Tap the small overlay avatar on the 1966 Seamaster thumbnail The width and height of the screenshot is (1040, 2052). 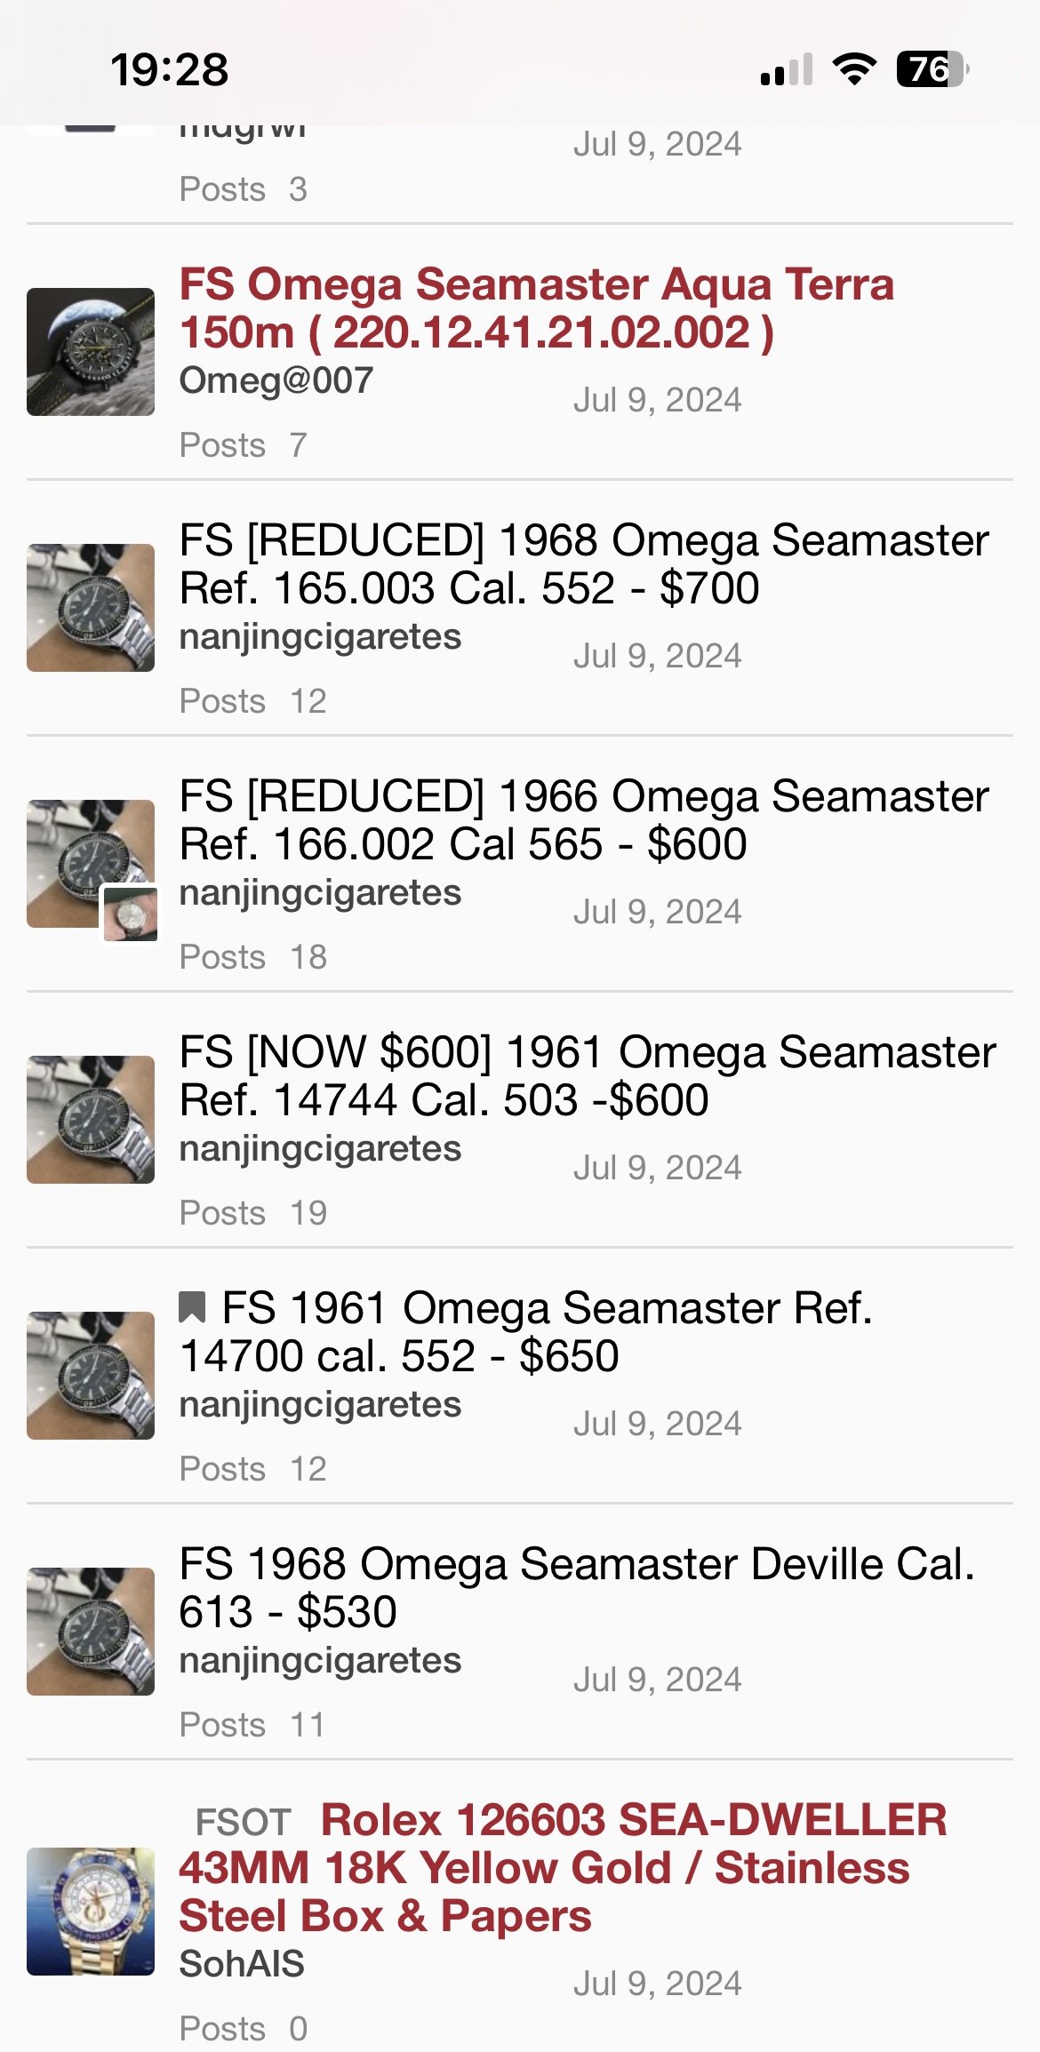(x=130, y=913)
